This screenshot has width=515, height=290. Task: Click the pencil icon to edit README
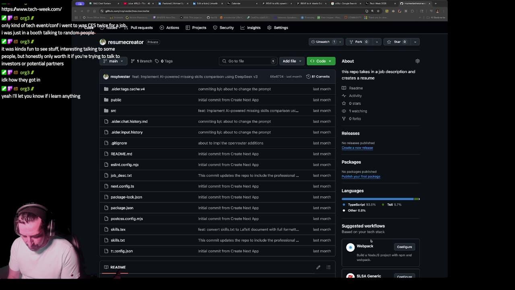[x=318, y=267]
